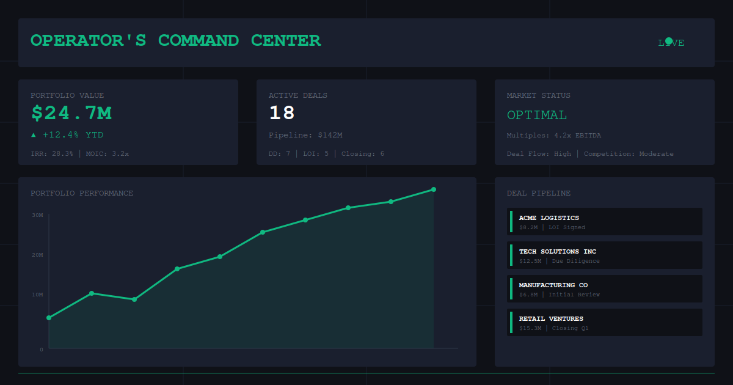Open the Retail Ventures deal
This screenshot has width=733, height=385.
[605, 322]
